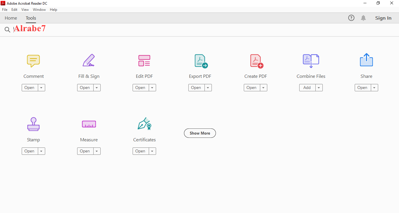The height and width of the screenshot is (213, 399).
Task: Expand the Measure dropdown arrow
Action: point(97,151)
